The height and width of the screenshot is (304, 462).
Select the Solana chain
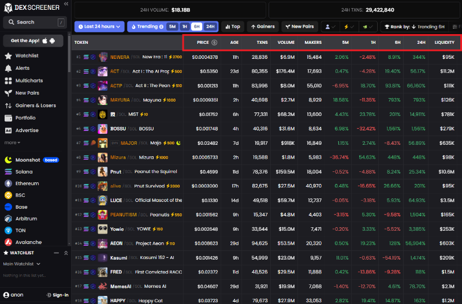click(x=18, y=171)
